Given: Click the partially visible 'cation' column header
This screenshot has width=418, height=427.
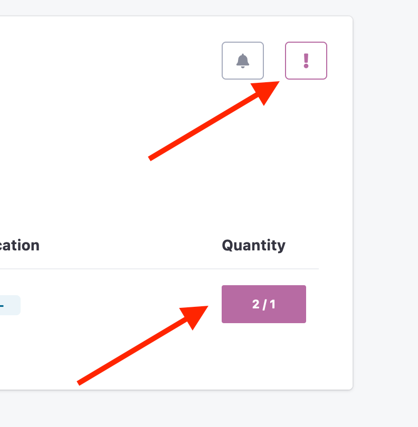Looking at the screenshot, I should (20, 246).
